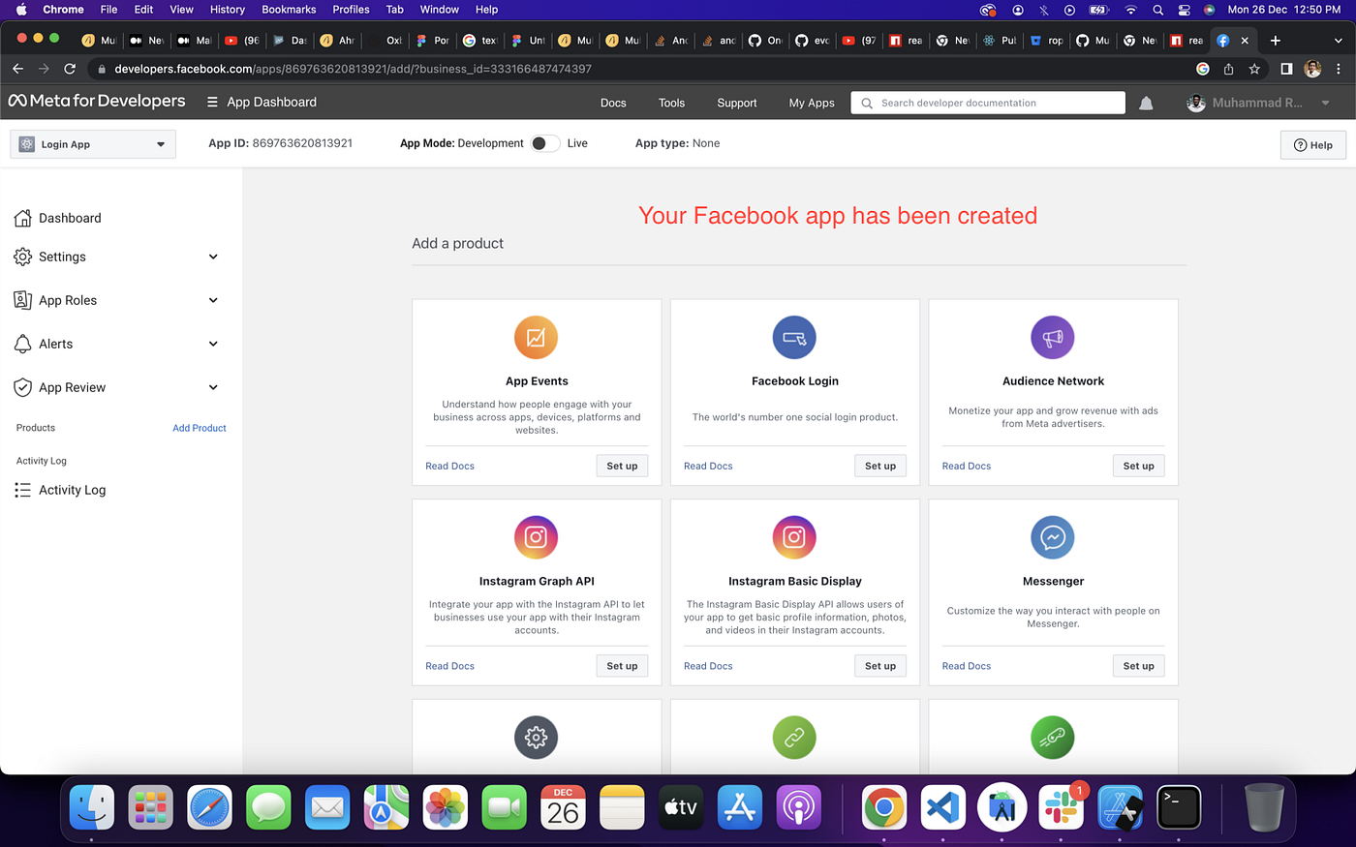Bookmark this page with the star icon
Screen dimensions: 1356x847
(x=1254, y=69)
